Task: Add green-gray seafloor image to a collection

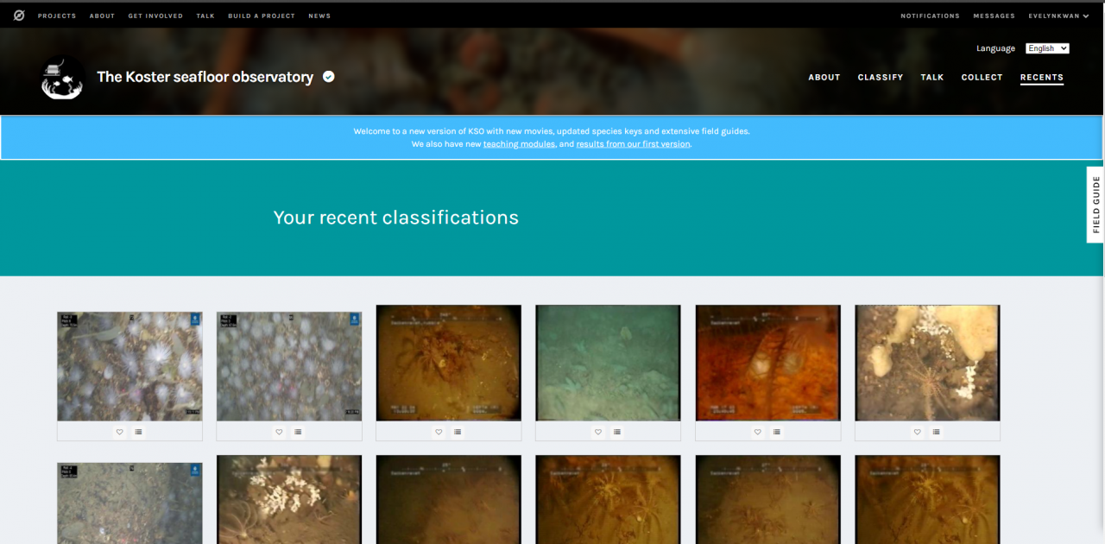Action: [617, 432]
